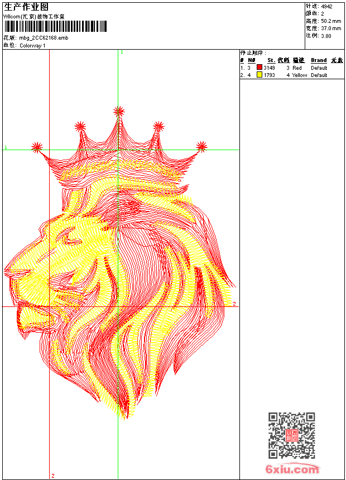Click marker '2' at bottom of red line
The width and height of the screenshot is (346, 480).
[53, 476]
